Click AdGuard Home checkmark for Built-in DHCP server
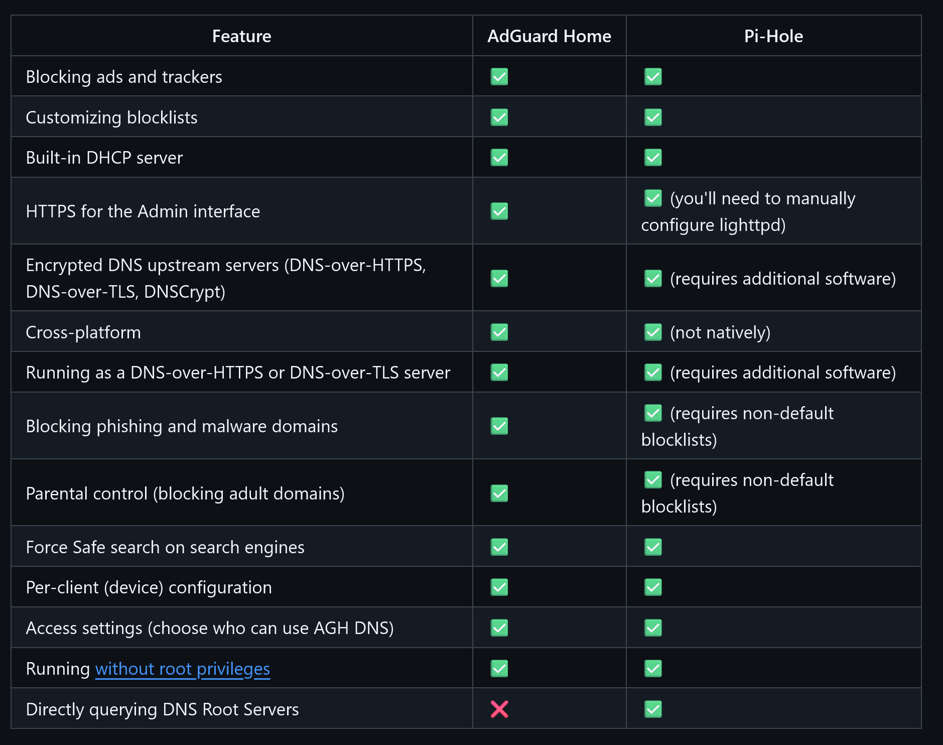The image size is (943, 745). 499,158
